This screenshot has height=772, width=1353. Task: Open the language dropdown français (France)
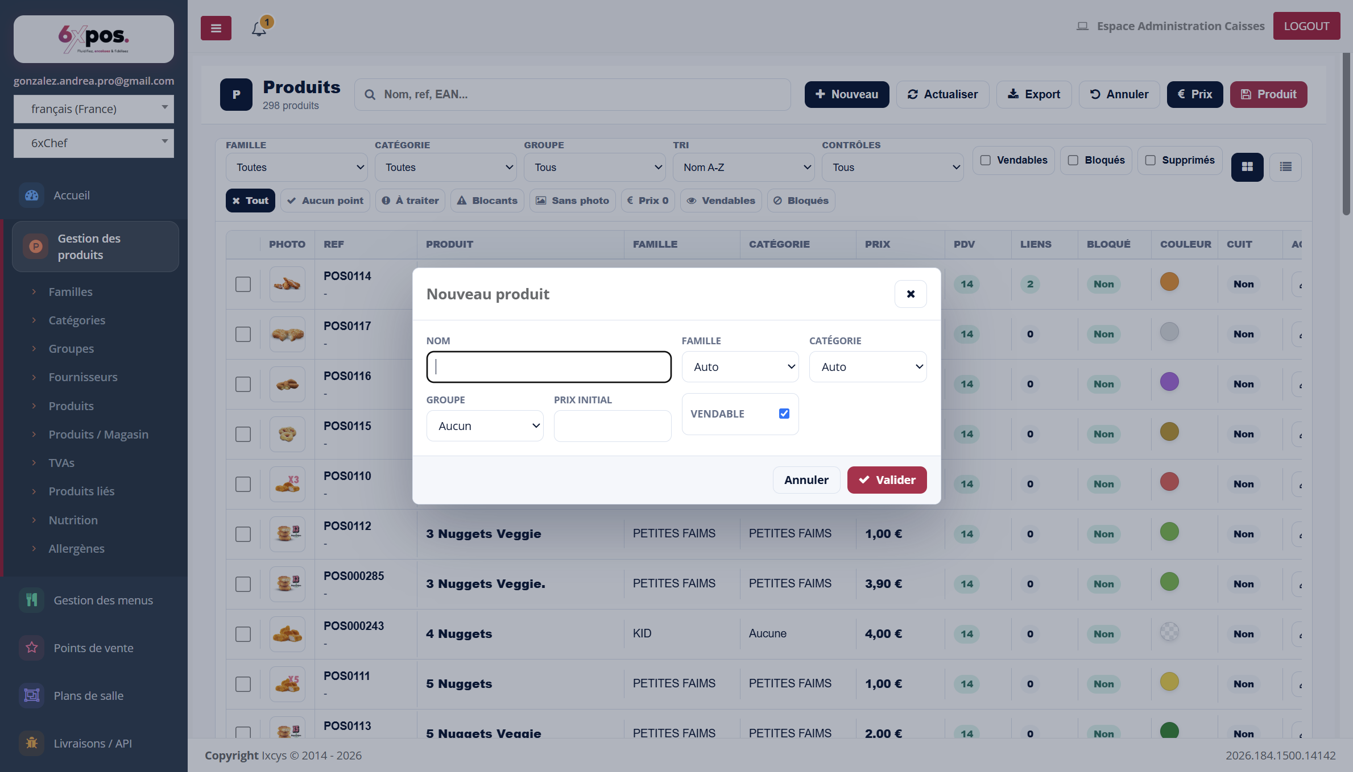pyautogui.click(x=94, y=109)
